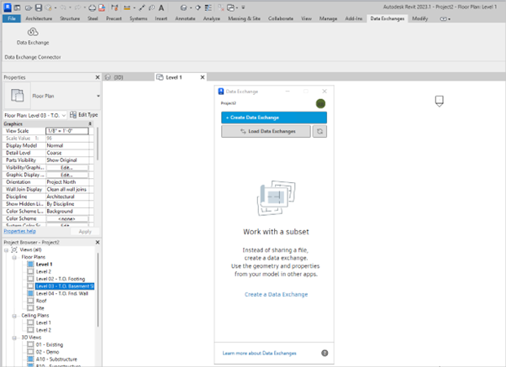Screen dimensions: 506x367
Task: Click the Thin Lines icon
Action: [208, 8]
